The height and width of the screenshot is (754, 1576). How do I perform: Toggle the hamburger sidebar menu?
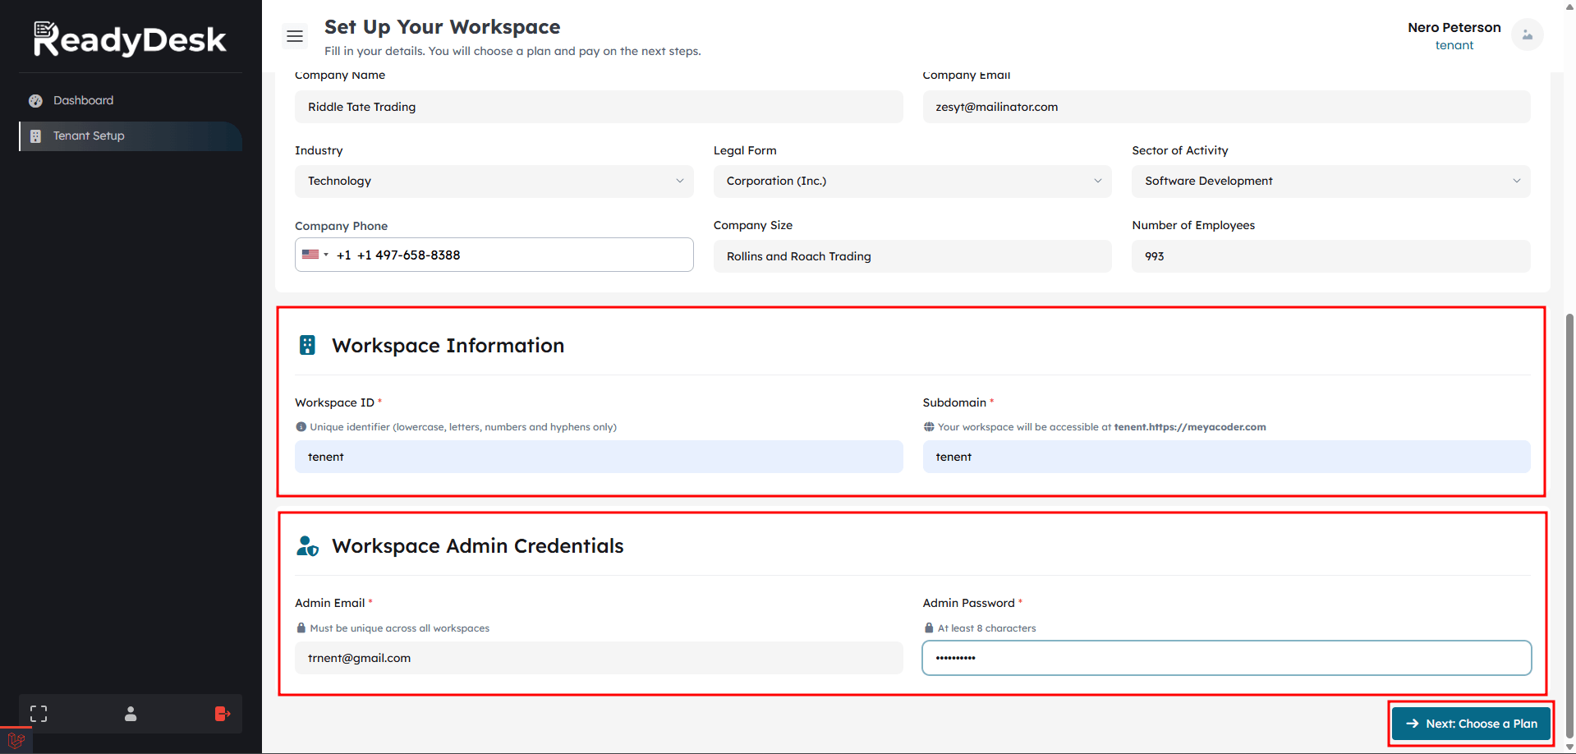(295, 36)
